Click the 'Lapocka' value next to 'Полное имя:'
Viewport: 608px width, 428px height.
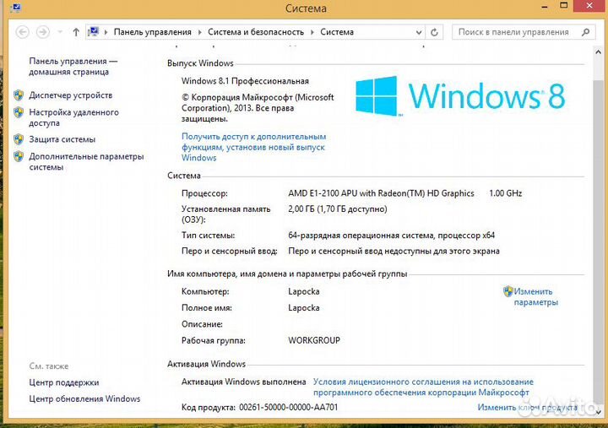pos(304,307)
